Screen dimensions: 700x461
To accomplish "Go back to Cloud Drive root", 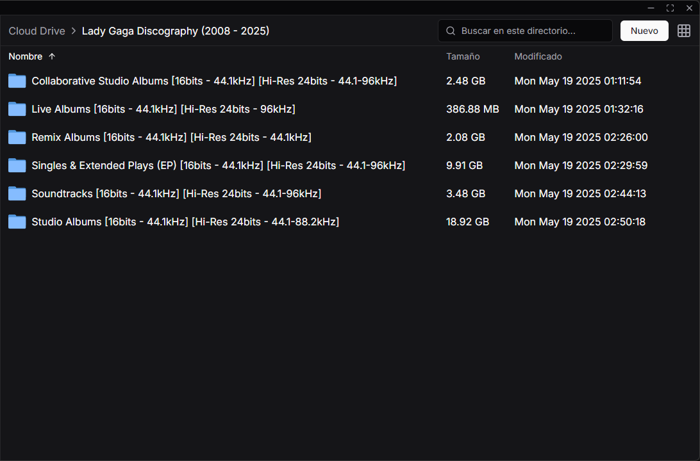I will 37,31.
